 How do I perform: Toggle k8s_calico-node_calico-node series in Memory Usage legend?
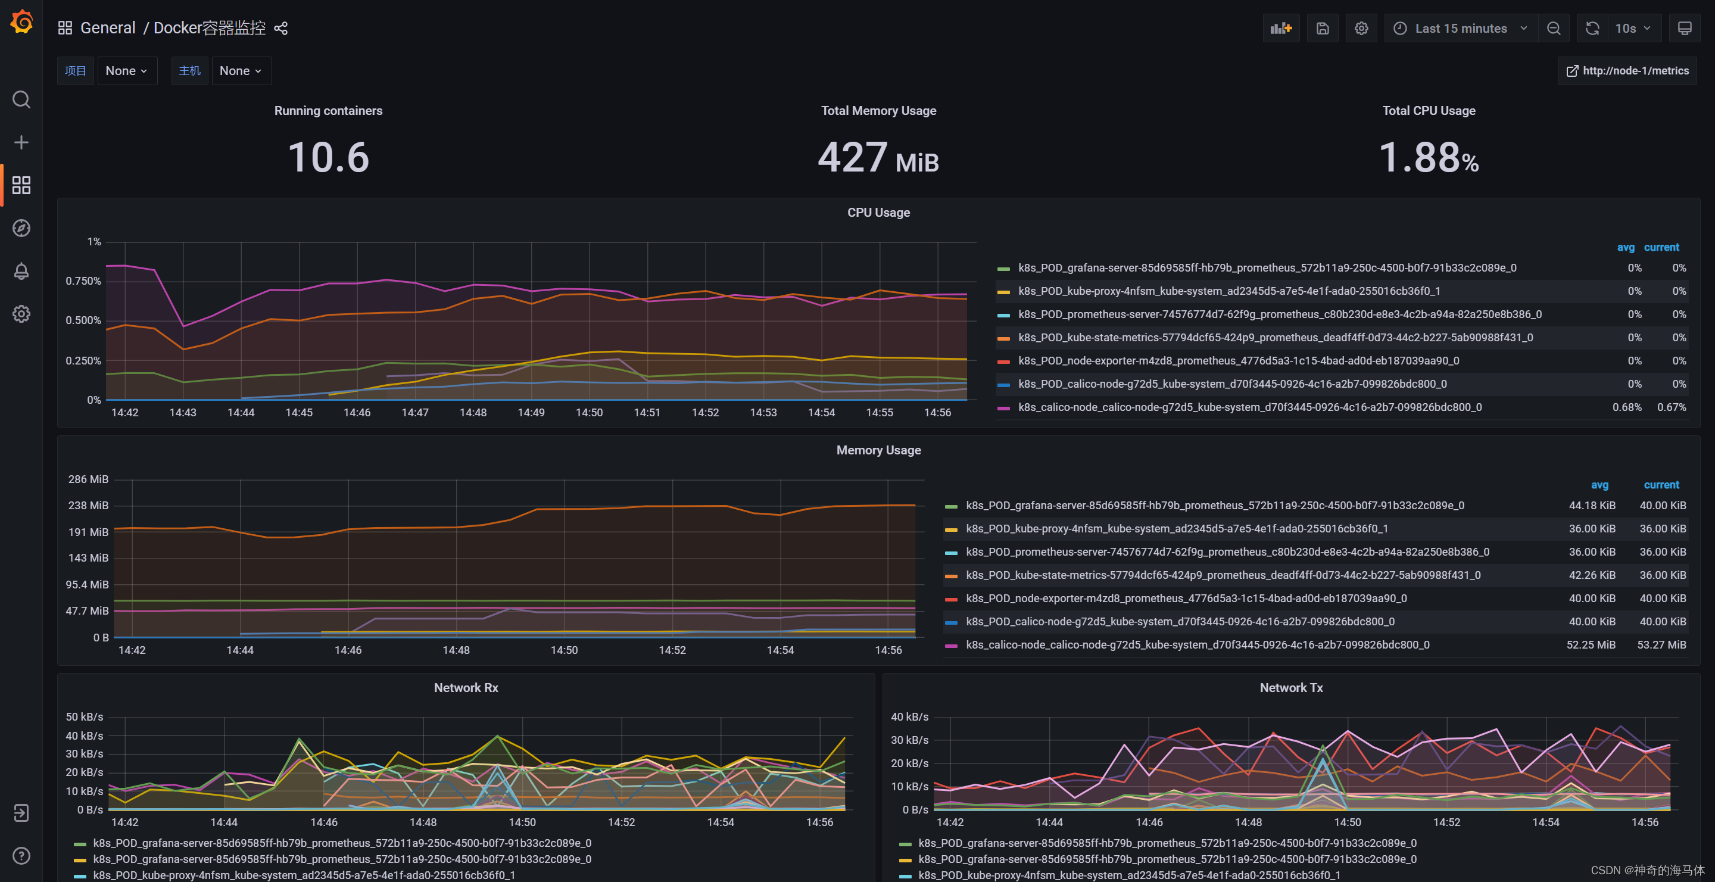tap(1198, 645)
